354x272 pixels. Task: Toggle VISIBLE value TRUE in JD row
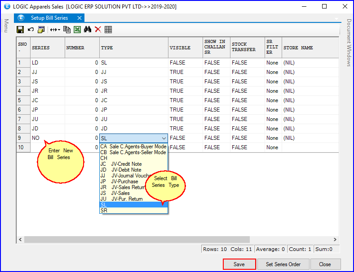(x=186, y=129)
